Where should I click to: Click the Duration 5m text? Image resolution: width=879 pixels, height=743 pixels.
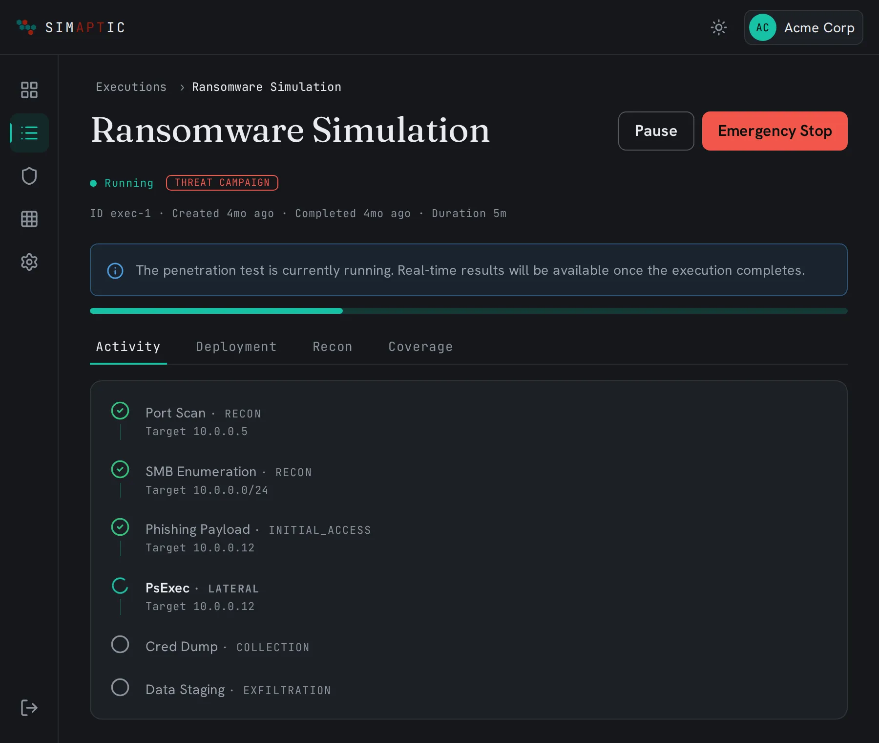469,214
